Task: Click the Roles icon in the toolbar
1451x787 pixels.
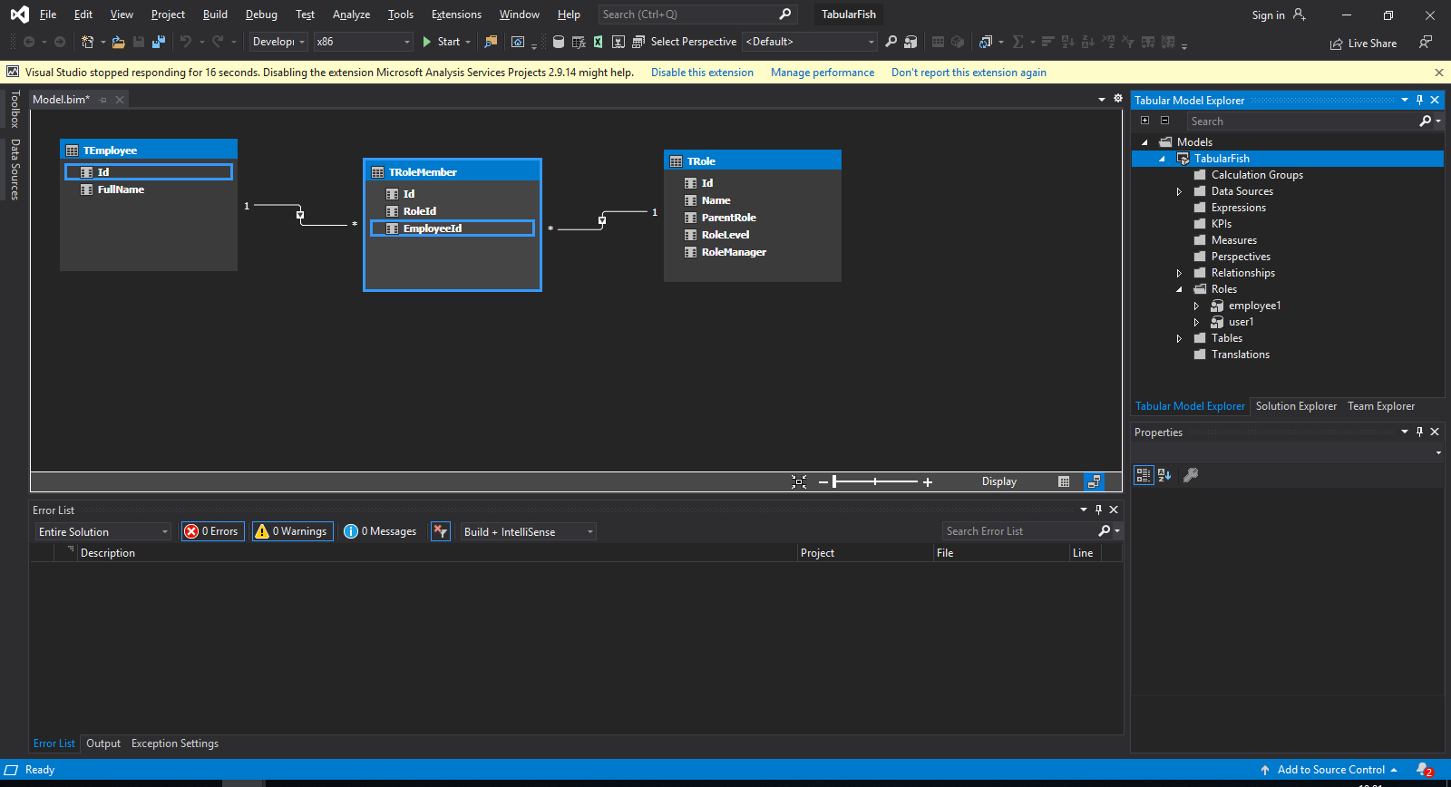Action: (911, 42)
